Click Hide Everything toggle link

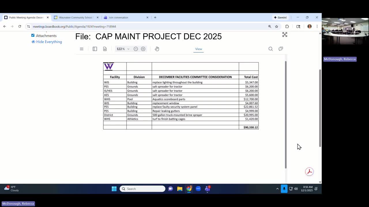49,42
